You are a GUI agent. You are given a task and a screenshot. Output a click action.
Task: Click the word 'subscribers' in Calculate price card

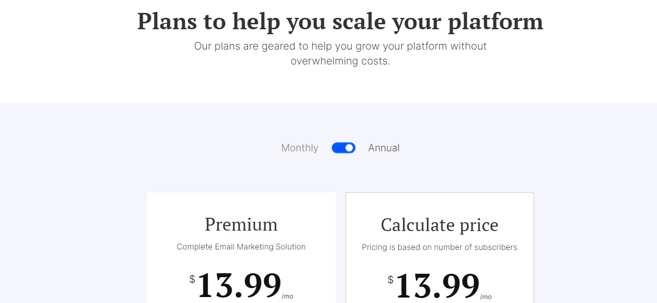point(496,247)
